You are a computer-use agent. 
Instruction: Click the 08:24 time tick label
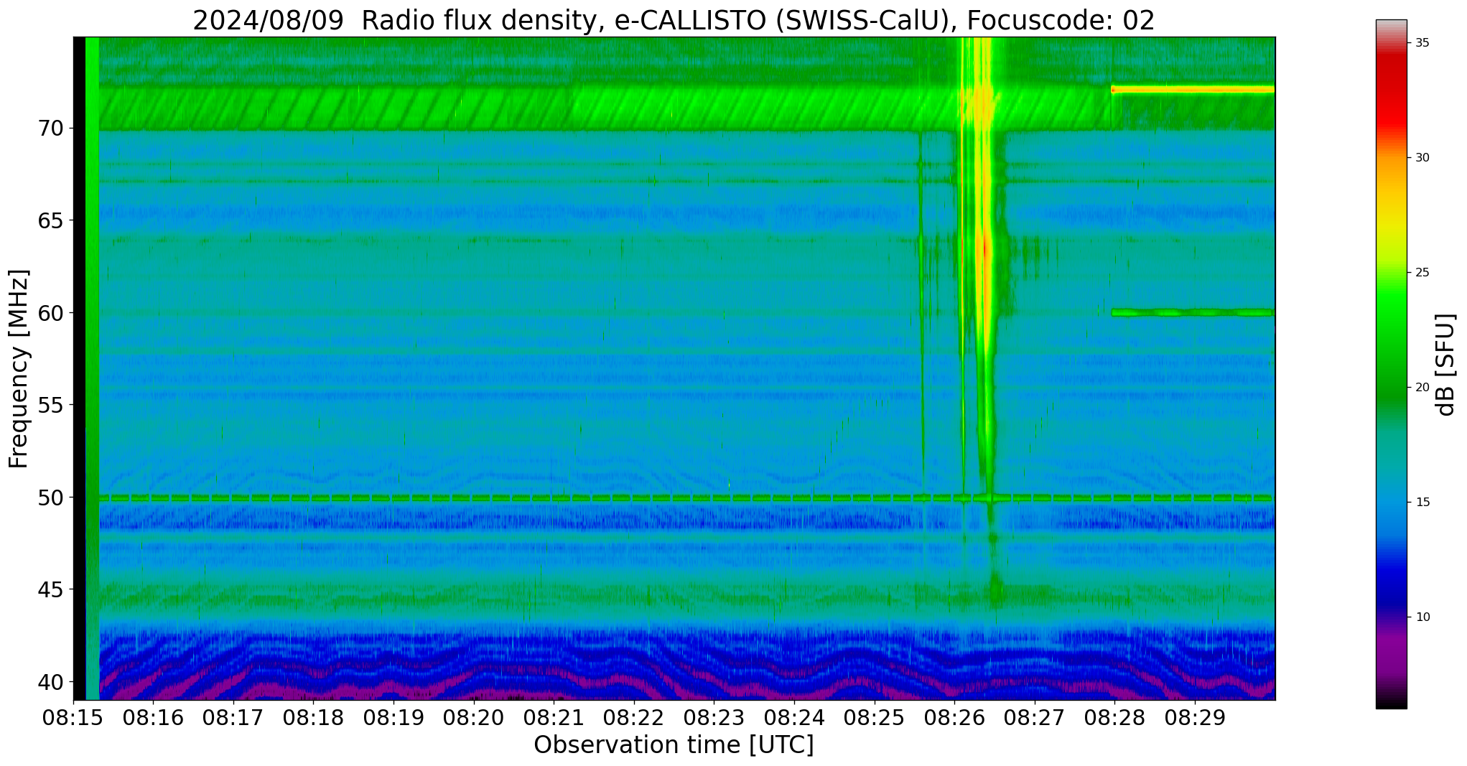(794, 718)
